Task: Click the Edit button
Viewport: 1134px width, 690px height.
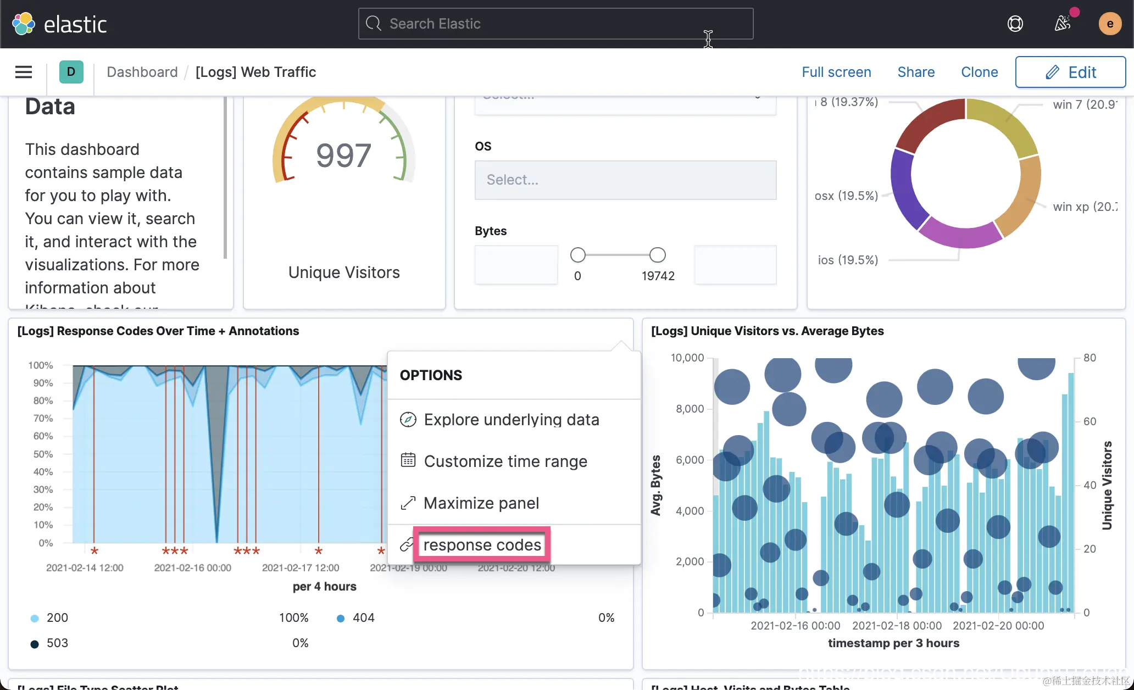Action: [1070, 72]
